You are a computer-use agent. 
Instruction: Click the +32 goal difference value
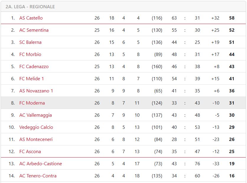(x=215, y=18)
